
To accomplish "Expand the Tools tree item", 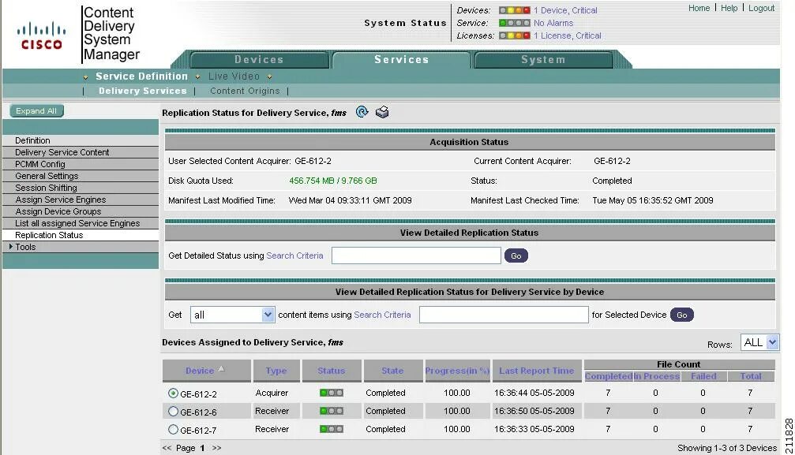I will pyautogui.click(x=10, y=247).
